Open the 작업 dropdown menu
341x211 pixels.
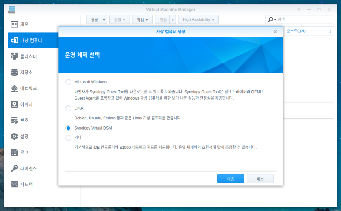(x=142, y=20)
